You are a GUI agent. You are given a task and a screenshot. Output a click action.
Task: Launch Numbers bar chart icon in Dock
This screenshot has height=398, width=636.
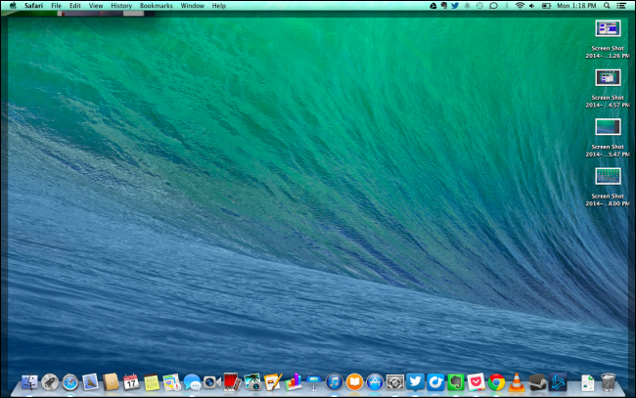[x=294, y=382]
